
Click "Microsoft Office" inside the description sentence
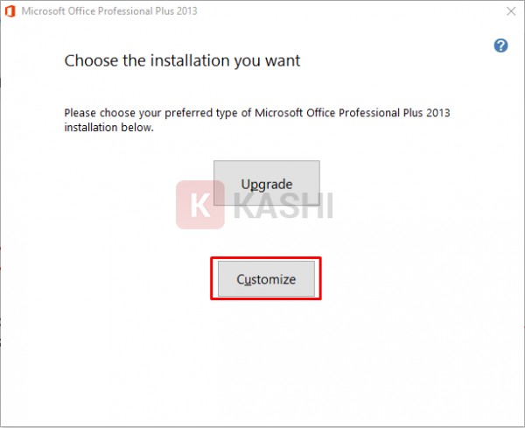295,113
